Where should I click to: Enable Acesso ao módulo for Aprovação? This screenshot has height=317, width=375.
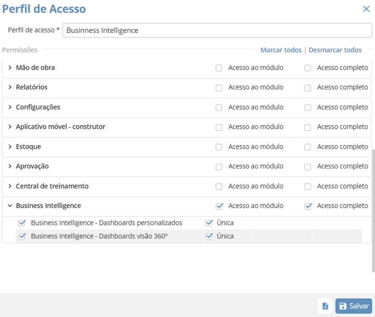pyautogui.click(x=219, y=167)
